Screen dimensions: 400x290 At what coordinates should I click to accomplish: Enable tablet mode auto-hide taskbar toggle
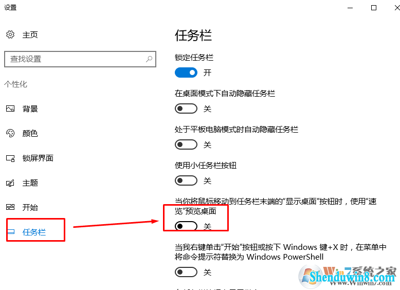(186, 144)
